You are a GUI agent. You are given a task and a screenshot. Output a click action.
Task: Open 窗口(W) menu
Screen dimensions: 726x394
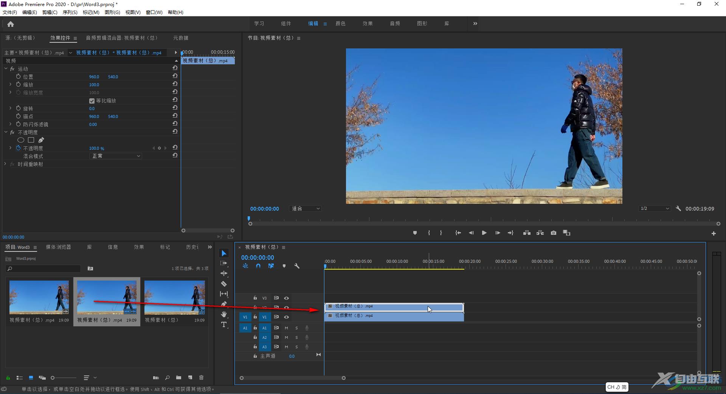pos(154,12)
